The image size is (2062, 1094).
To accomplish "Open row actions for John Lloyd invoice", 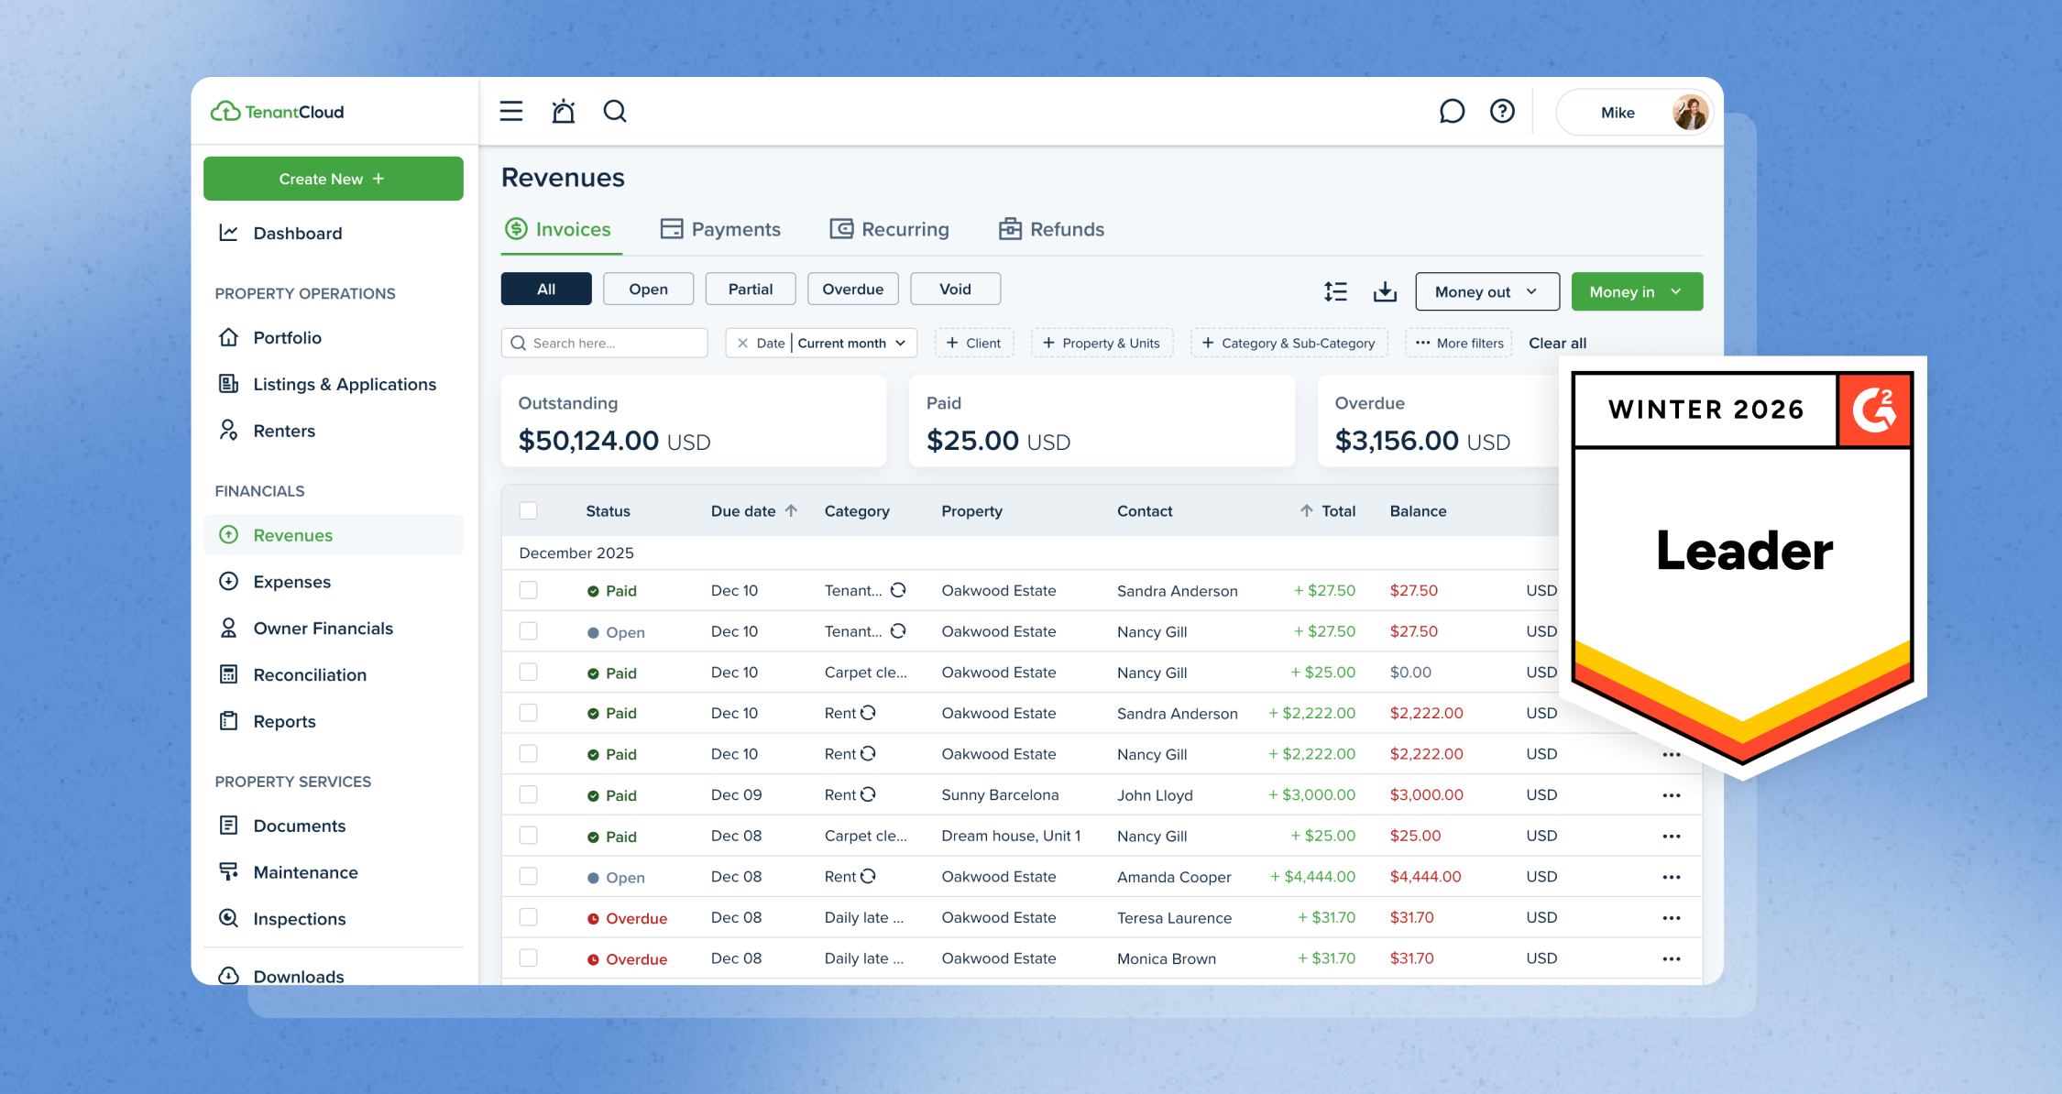I will 1671,795.
